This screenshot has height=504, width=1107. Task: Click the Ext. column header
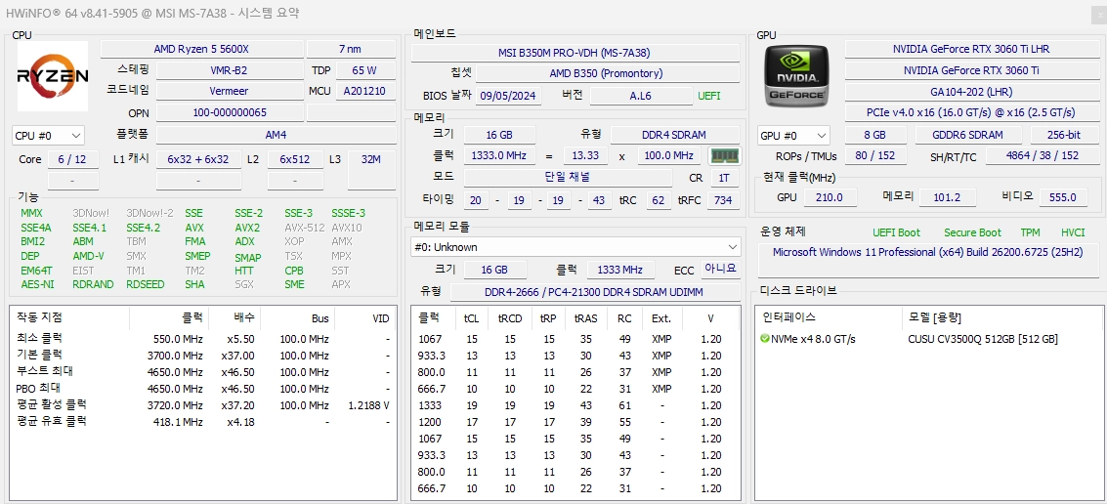click(661, 318)
